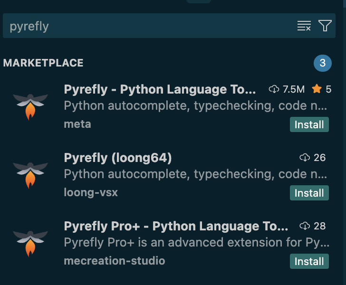Click the orange star rating icon
This screenshot has height=285, width=346.
[x=317, y=89]
